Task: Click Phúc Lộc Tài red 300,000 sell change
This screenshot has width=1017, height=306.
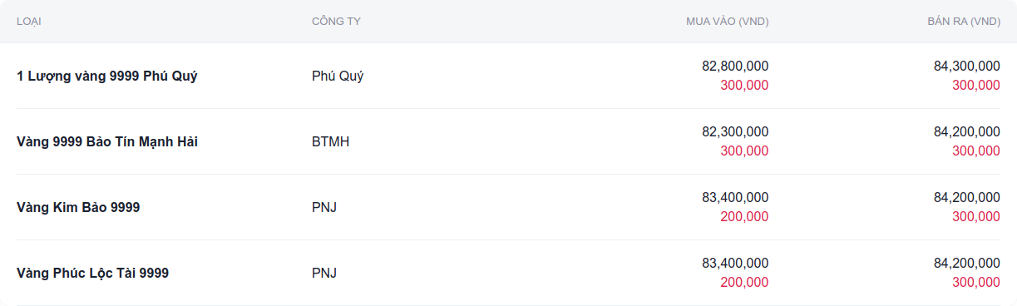Action: coord(976,282)
